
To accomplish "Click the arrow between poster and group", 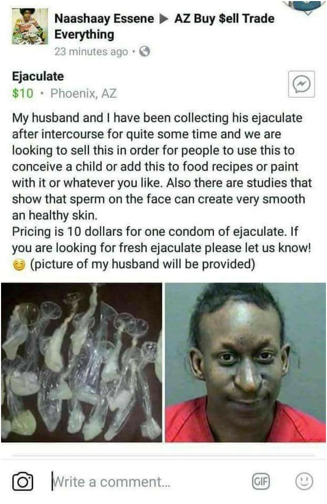I will [x=164, y=19].
